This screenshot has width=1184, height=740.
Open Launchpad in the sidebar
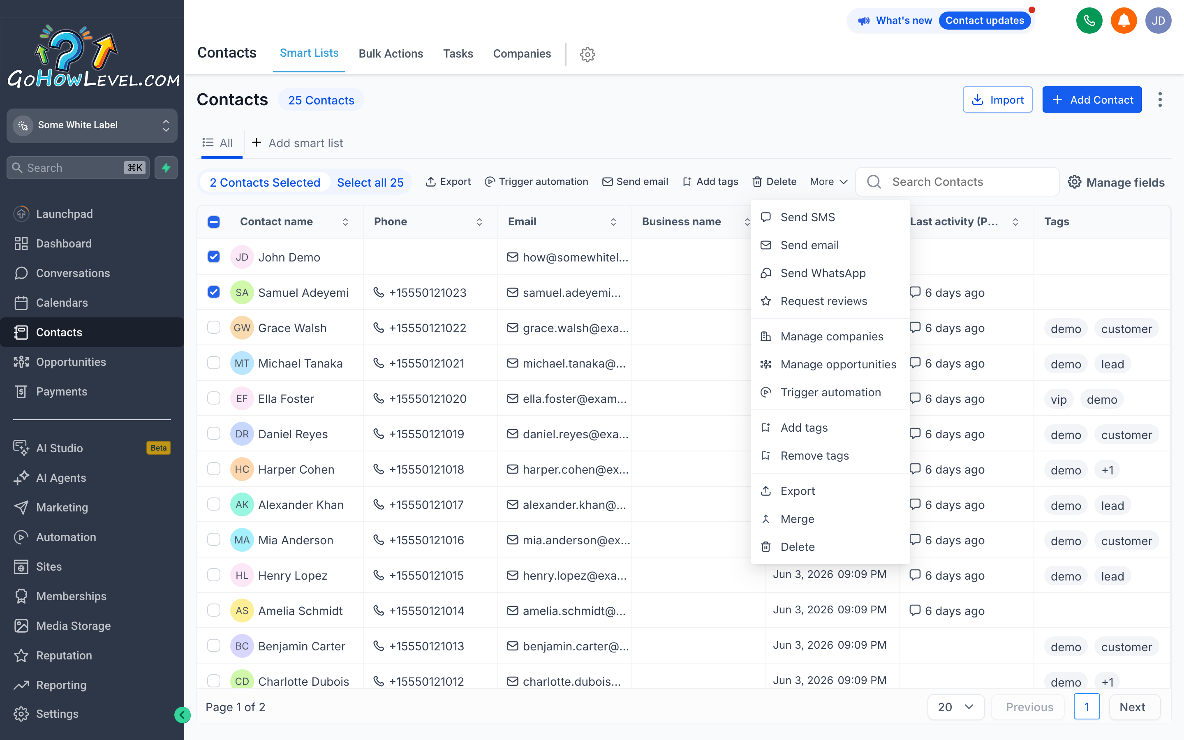[x=92, y=214]
